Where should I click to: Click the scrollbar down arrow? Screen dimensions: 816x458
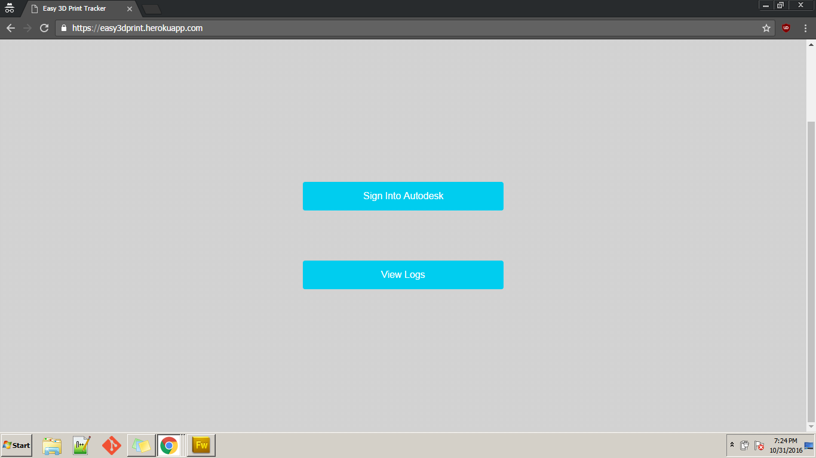[x=811, y=426]
